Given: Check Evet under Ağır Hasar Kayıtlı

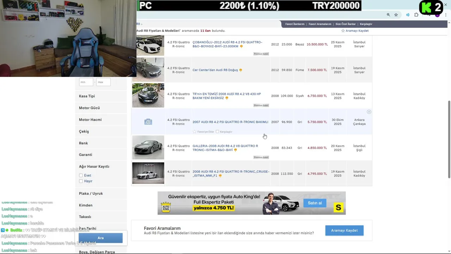Looking at the screenshot, I should 81,175.
